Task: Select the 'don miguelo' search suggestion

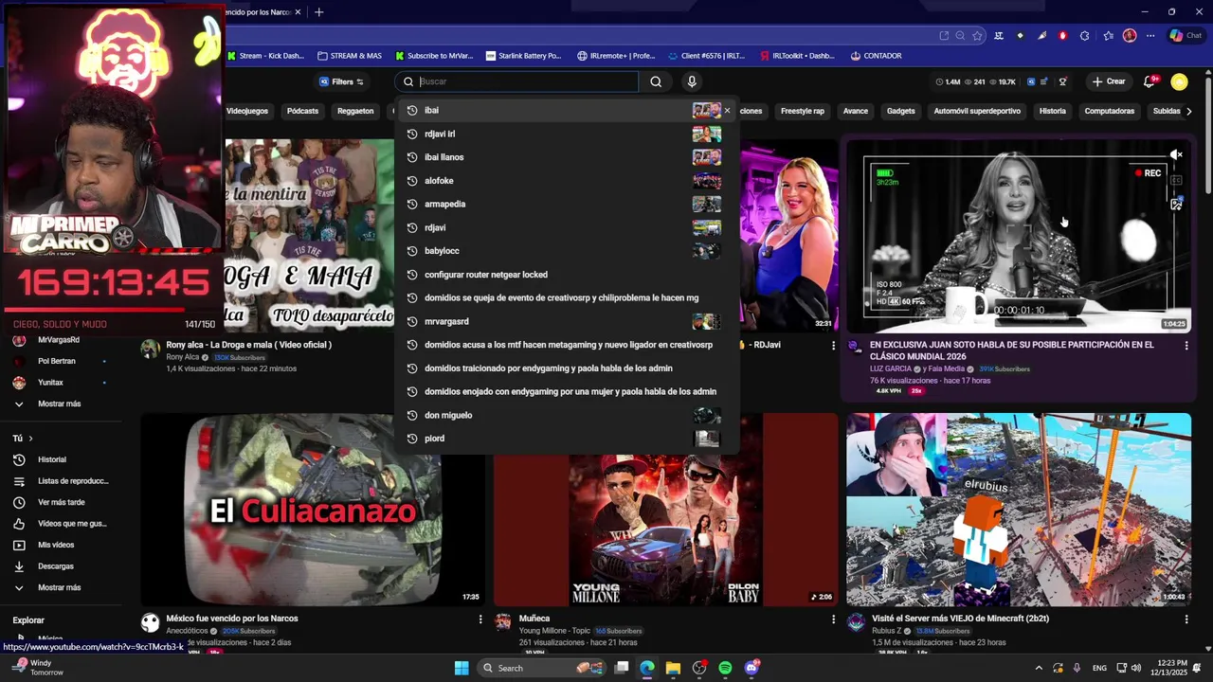Action: tap(566, 415)
